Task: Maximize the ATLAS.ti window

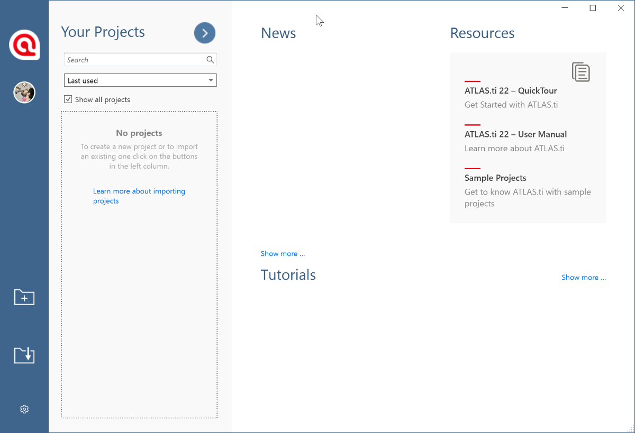Action: (593, 8)
